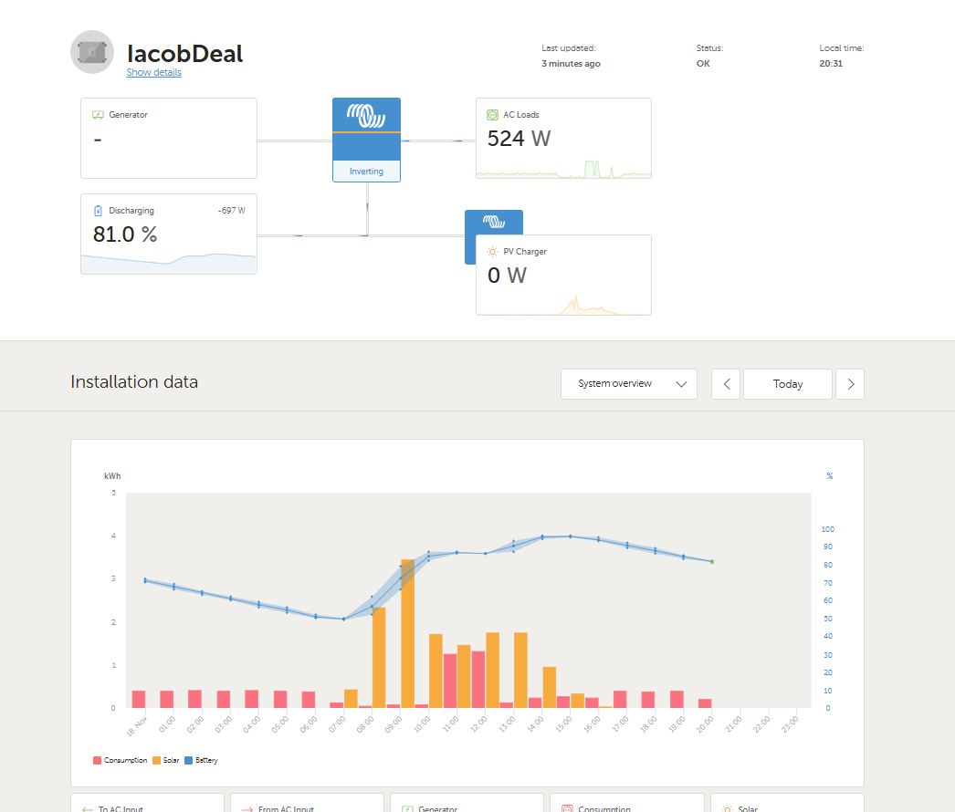Open the System overview dropdown

coord(628,384)
